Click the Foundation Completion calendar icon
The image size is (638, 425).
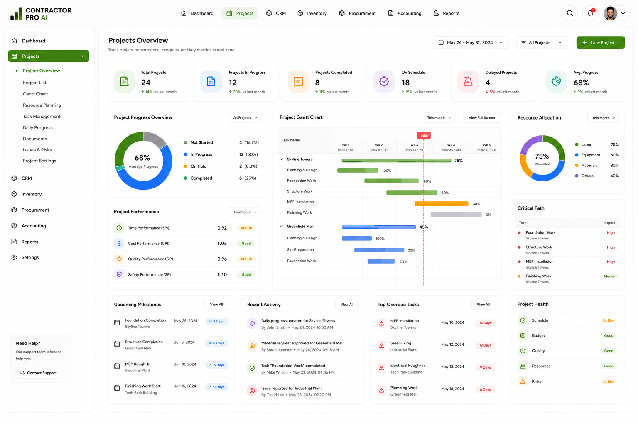[x=117, y=322]
